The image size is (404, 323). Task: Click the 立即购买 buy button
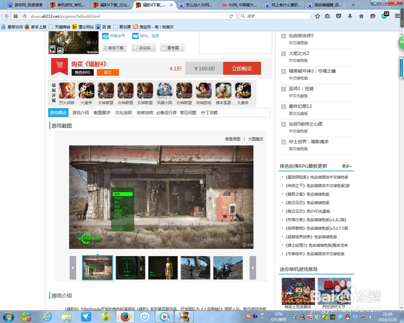pyautogui.click(x=242, y=68)
